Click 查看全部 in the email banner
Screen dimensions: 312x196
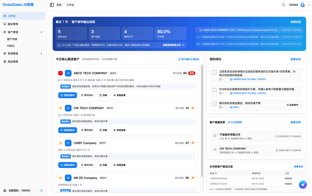[x=296, y=22]
